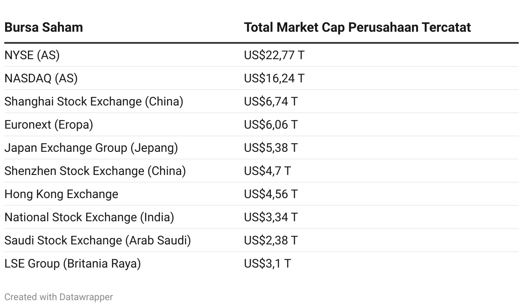Select the NASDAQ (AS) row label
This screenshot has width=523, height=307.
pos(41,78)
